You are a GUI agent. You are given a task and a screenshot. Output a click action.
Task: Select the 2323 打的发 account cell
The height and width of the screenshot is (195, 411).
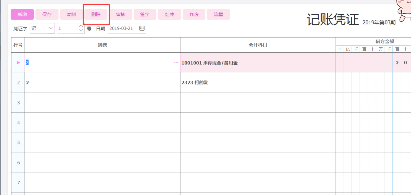tap(258, 82)
